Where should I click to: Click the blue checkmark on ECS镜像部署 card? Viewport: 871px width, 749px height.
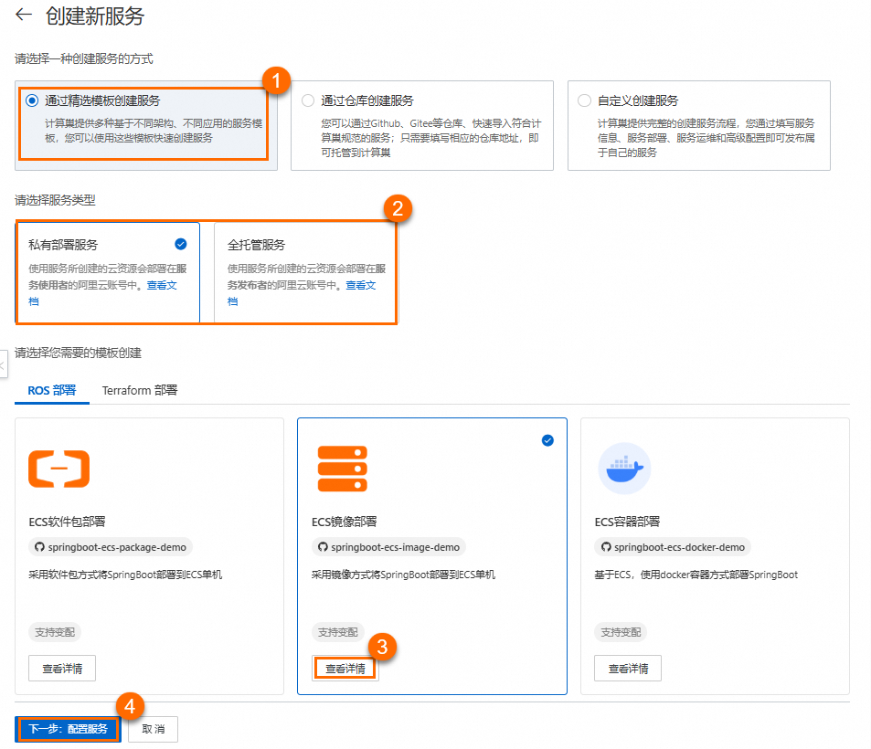click(547, 440)
